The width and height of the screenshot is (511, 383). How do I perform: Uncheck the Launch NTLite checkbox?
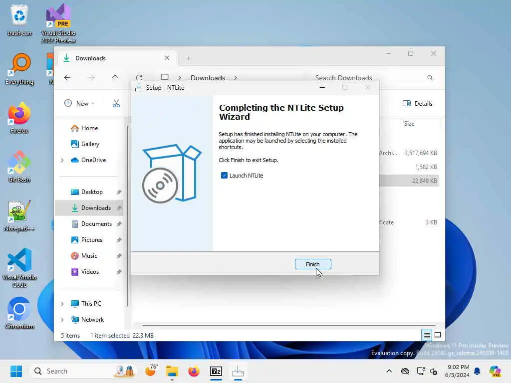[x=224, y=176]
